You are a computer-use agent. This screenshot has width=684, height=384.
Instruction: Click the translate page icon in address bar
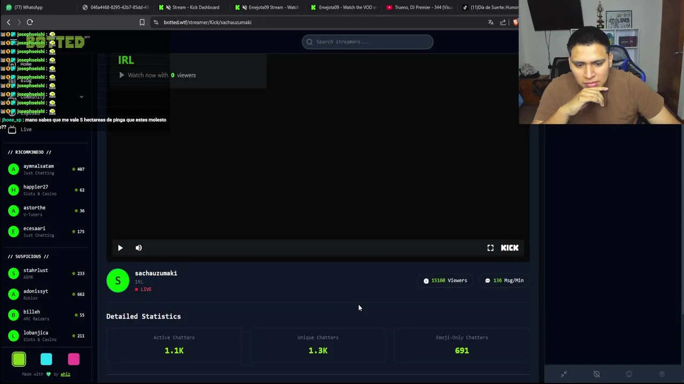pyautogui.click(x=491, y=22)
